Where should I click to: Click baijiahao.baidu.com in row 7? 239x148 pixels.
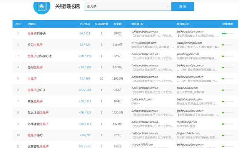tap(189, 99)
